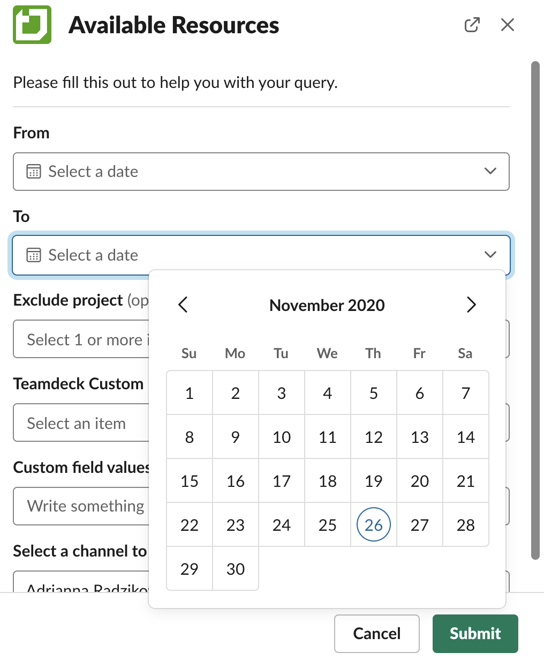This screenshot has height=667, width=544.
Task: Select November 1 in the calendar
Action: (189, 393)
